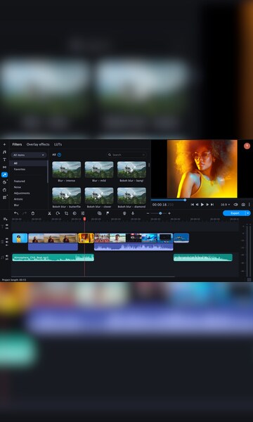Open Export options dropdown arrow
This screenshot has height=422, width=253.
coord(248,213)
